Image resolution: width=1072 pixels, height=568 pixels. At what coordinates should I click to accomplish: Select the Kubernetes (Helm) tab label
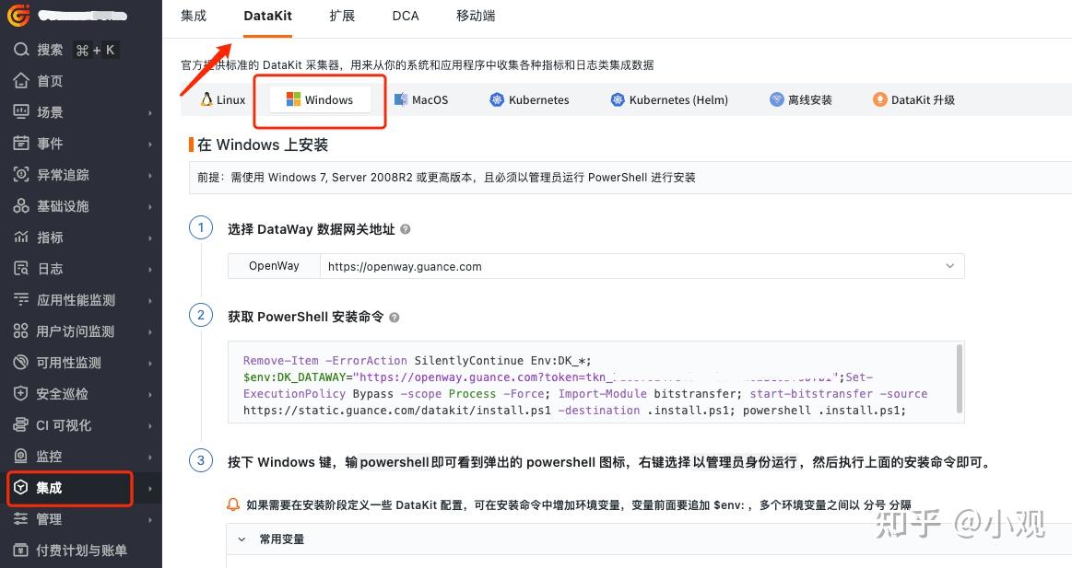point(678,99)
